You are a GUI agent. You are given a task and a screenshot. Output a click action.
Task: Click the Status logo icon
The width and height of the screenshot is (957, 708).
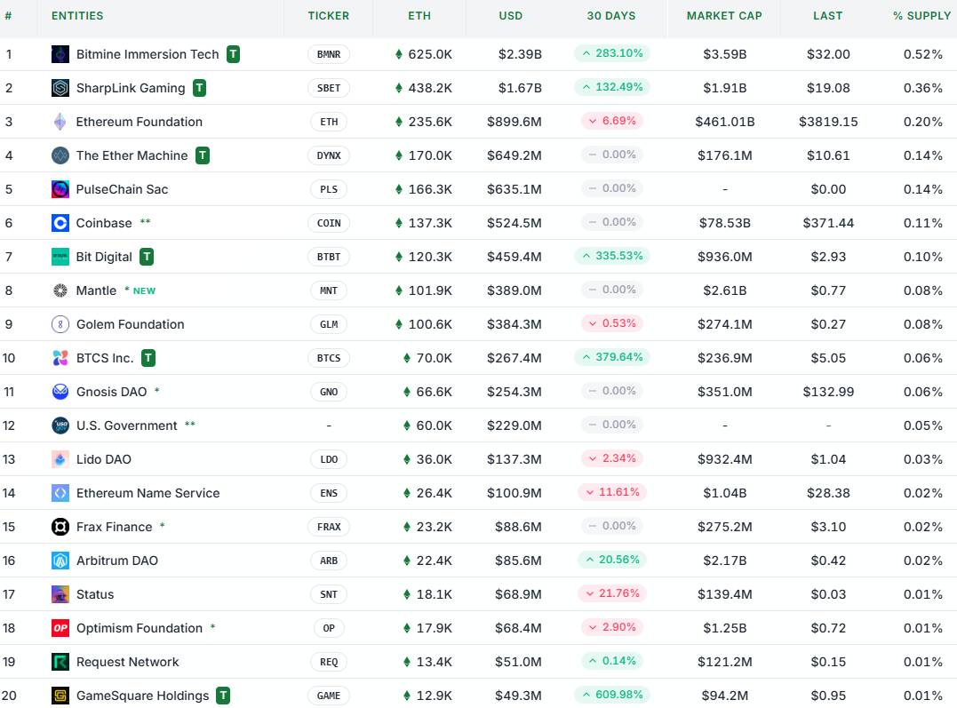tap(60, 594)
